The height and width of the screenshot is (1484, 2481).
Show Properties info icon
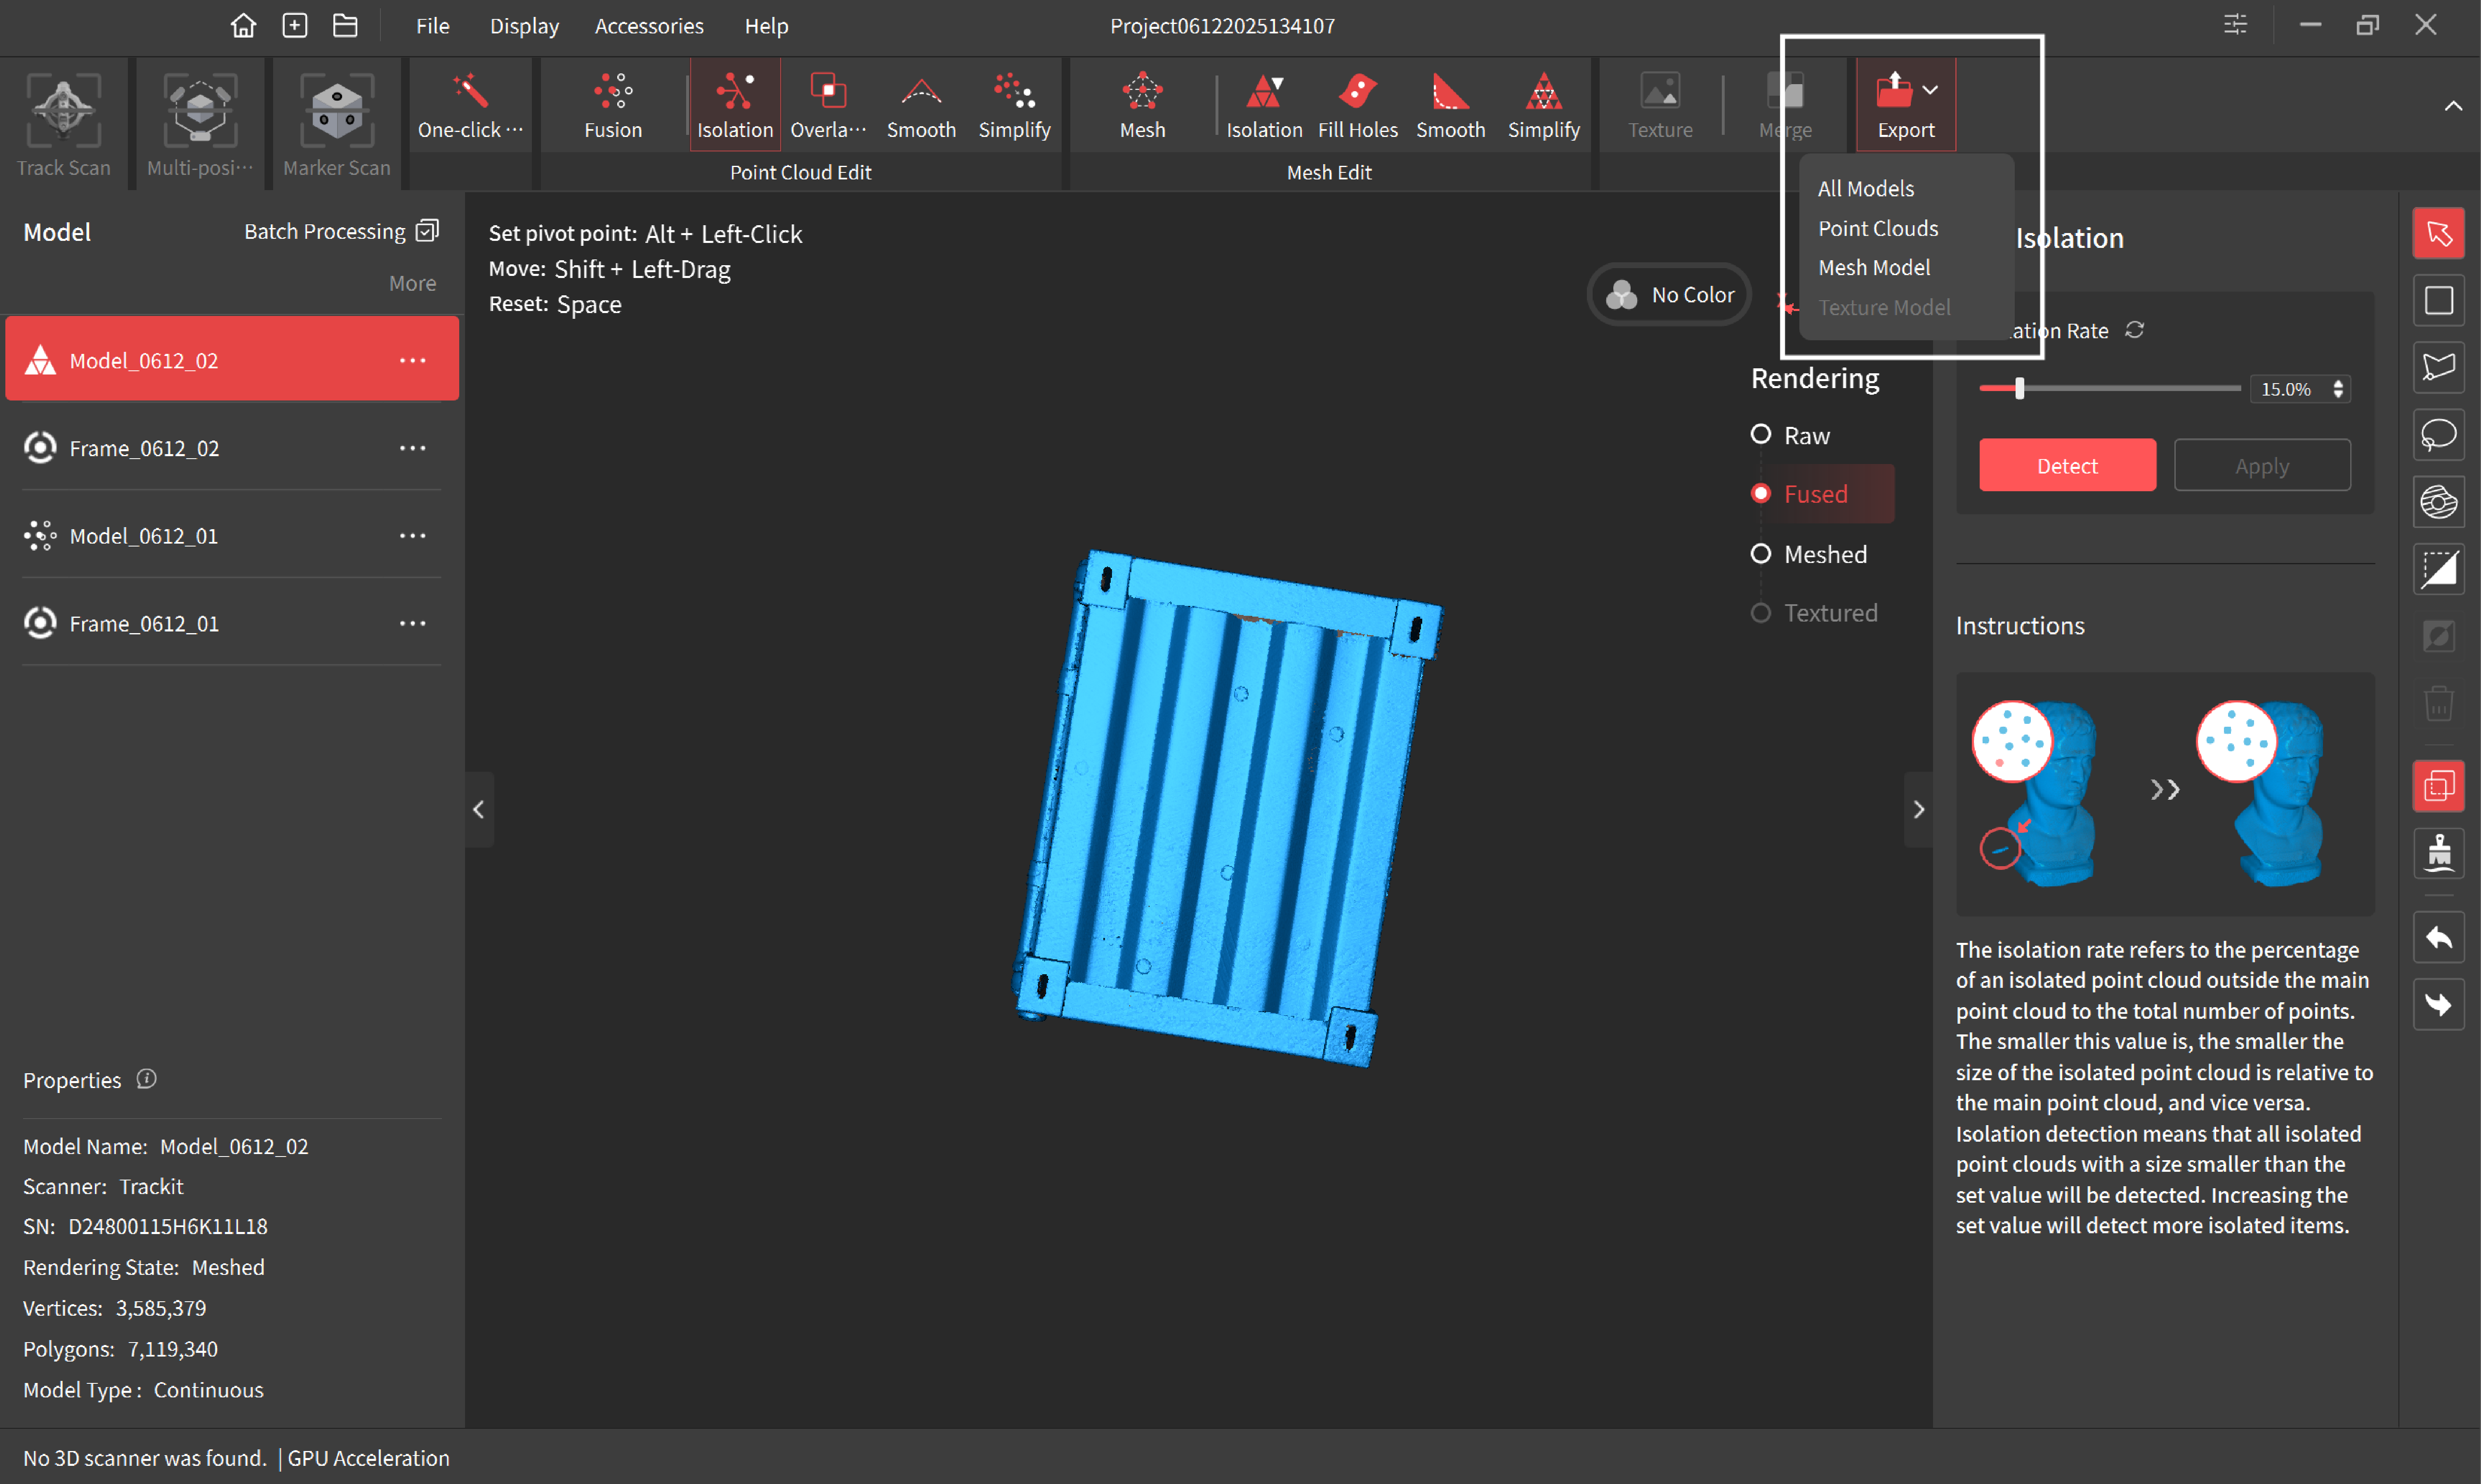coord(146,1078)
